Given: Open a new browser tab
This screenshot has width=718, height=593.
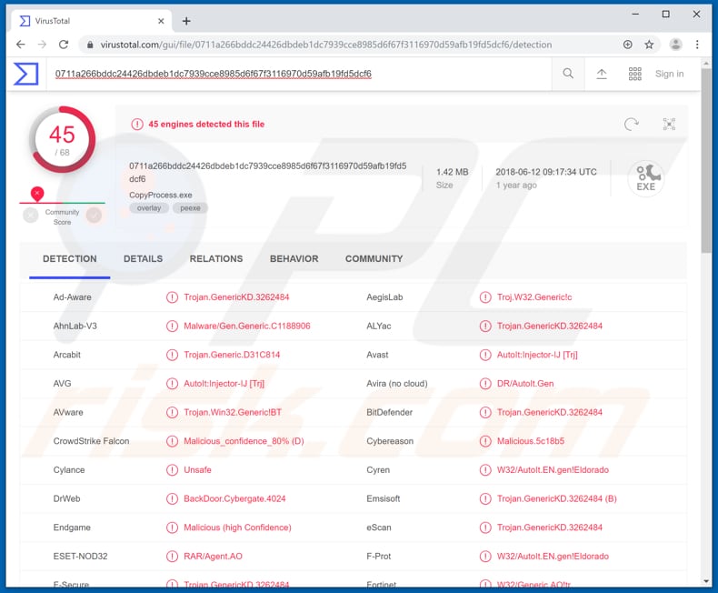Looking at the screenshot, I should [186, 21].
